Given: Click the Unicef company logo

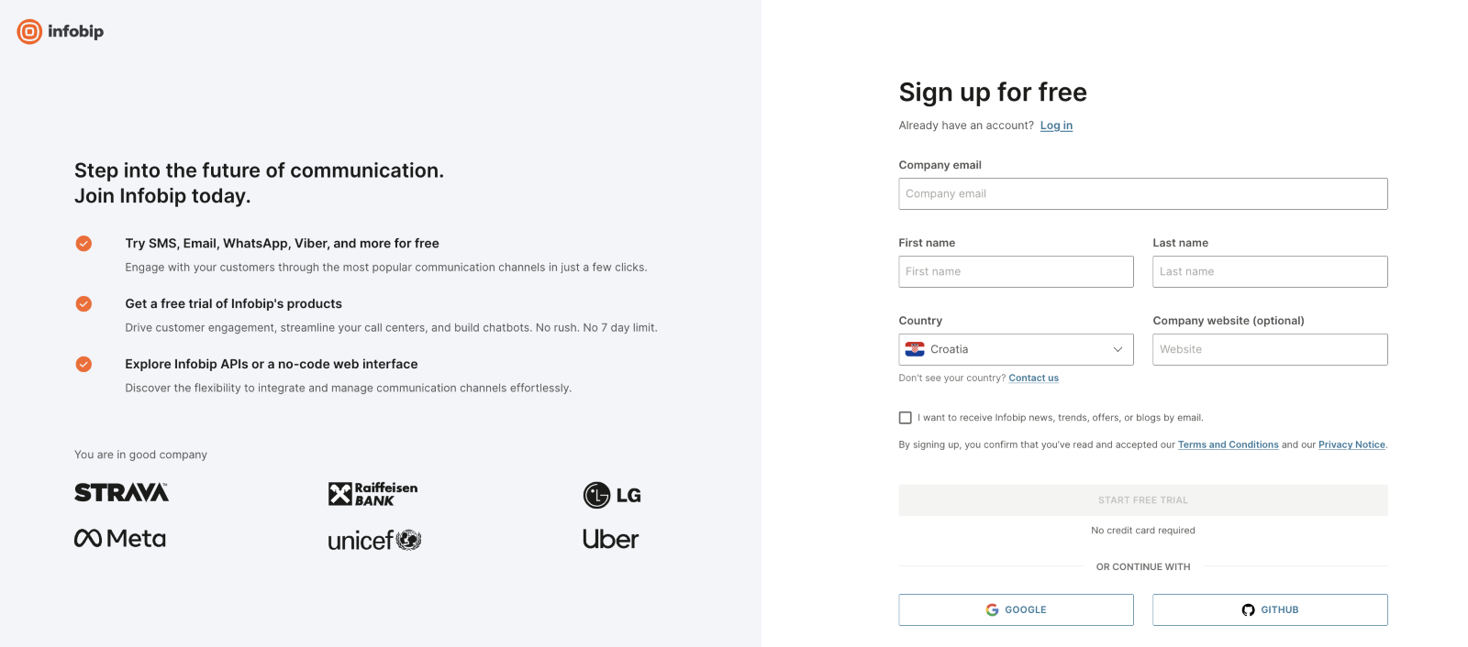Looking at the screenshot, I should point(374,539).
